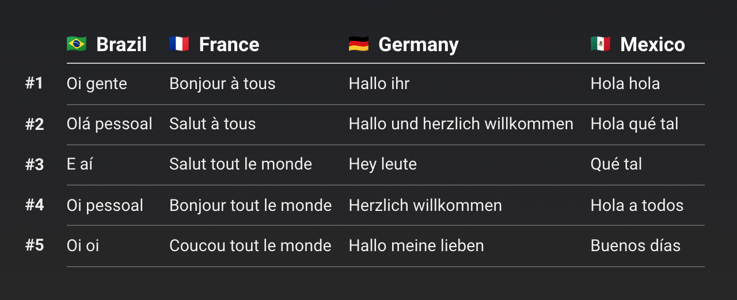Select the phrase "Oi gente"
This screenshot has height=300, width=737.
pyautogui.click(x=97, y=84)
